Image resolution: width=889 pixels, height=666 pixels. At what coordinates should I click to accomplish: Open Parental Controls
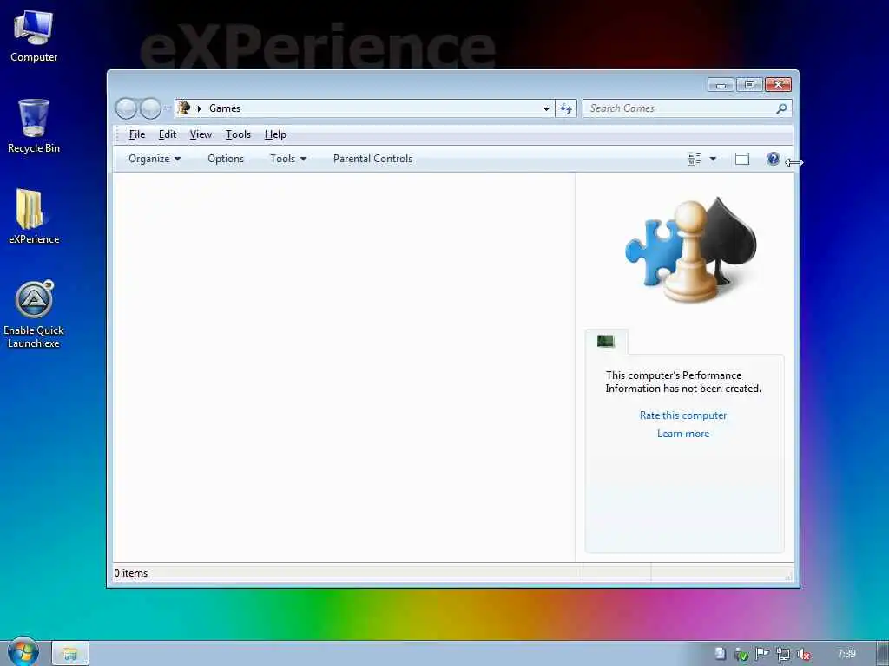coord(372,160)
